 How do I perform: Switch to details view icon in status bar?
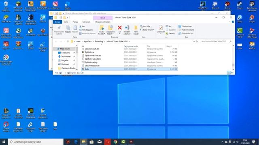pos(229,72)
